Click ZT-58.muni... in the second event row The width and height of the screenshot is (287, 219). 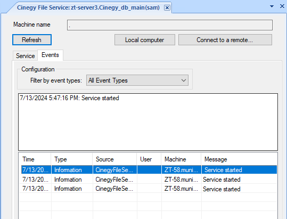pyautogui.click(x=181, y=180)
